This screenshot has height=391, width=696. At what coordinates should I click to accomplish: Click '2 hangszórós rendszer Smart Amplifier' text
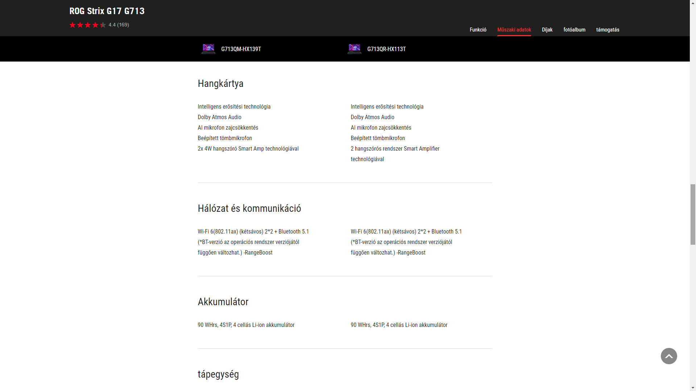pos(395,149)
